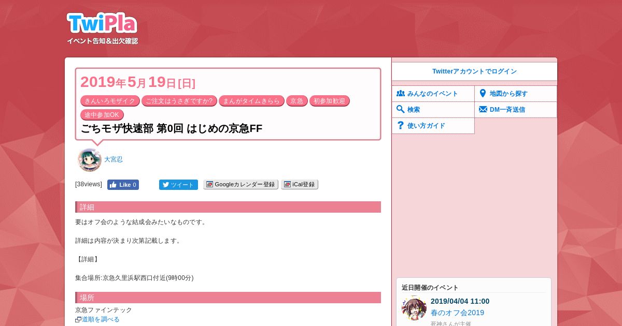Like the event on Facebook
Viewport: 622px width, 326px height.
123,185
